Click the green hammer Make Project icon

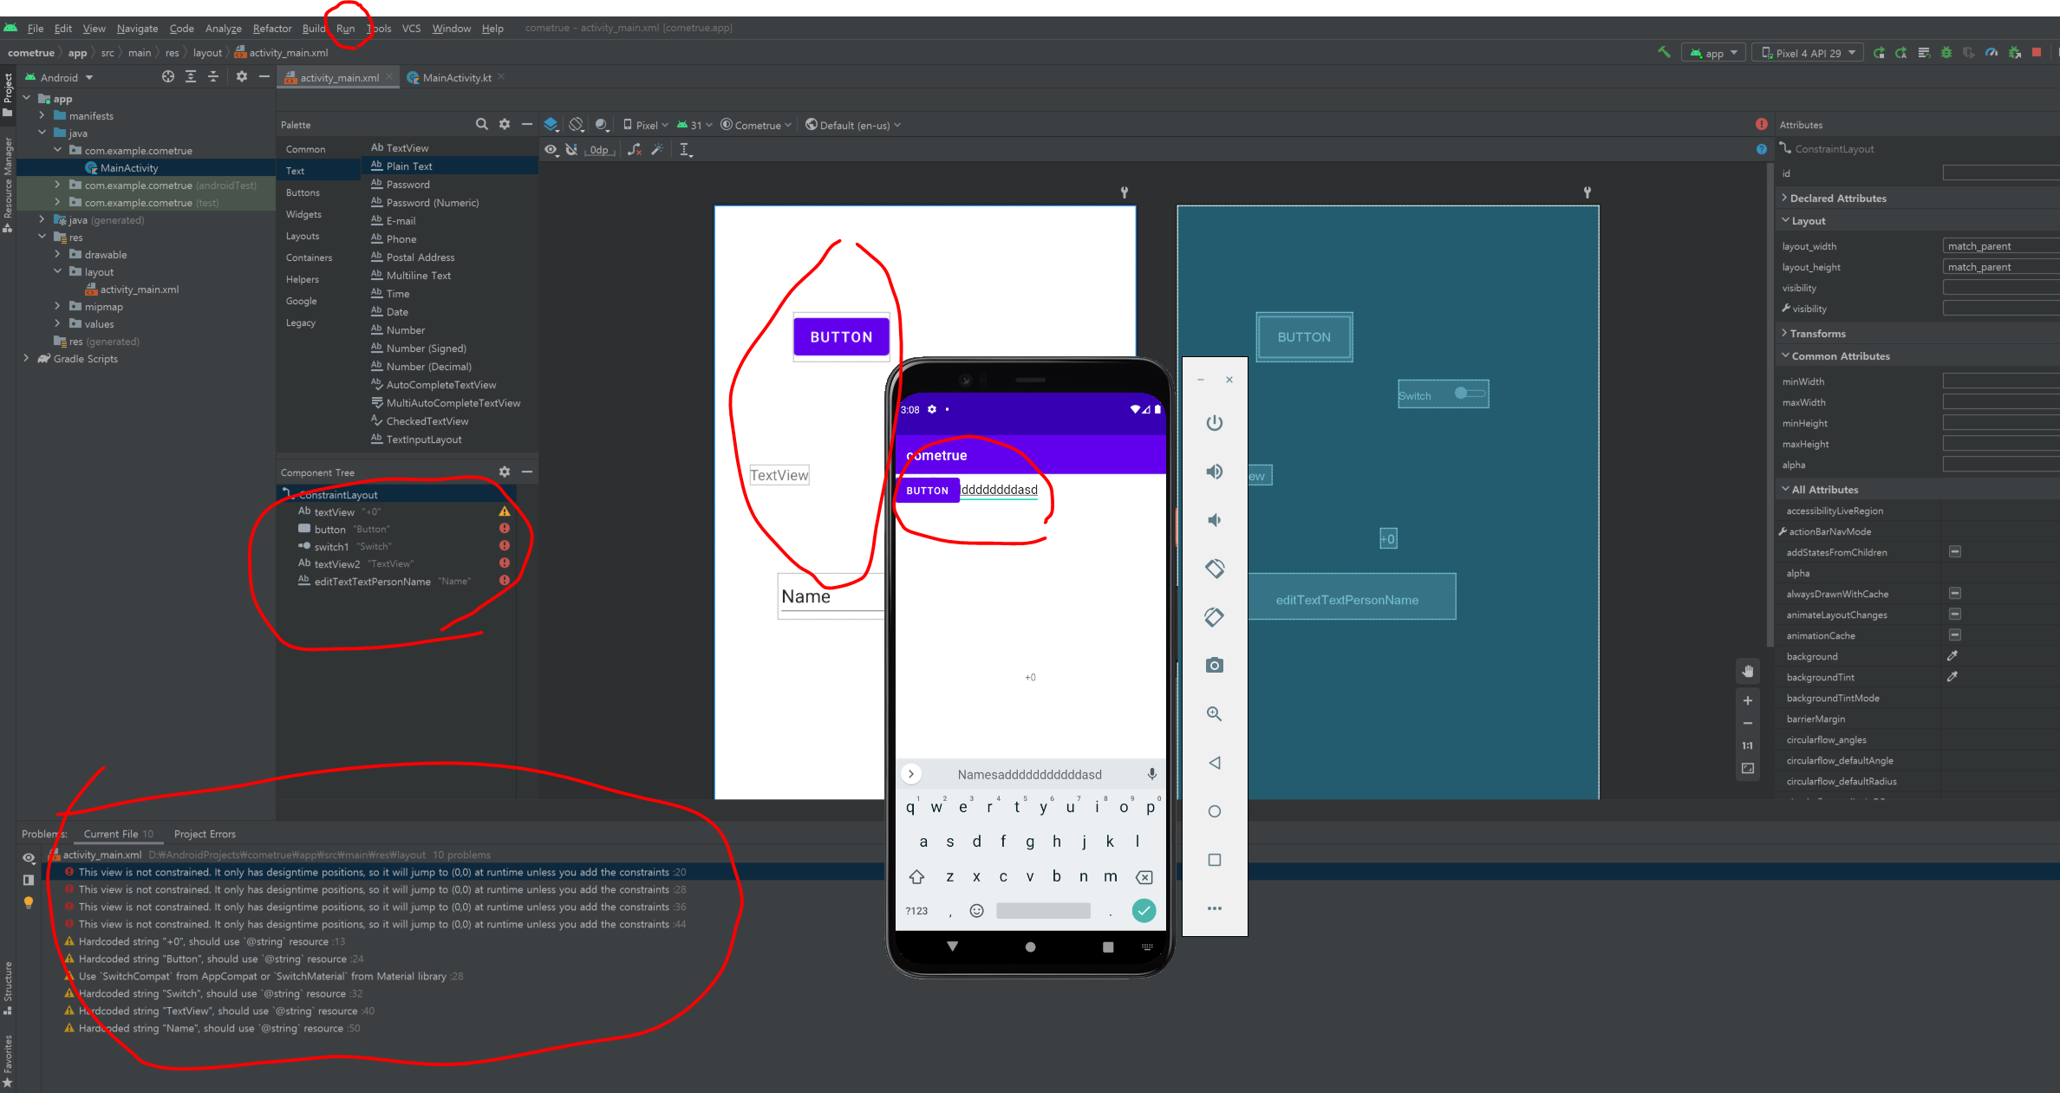click(1664, 53)
